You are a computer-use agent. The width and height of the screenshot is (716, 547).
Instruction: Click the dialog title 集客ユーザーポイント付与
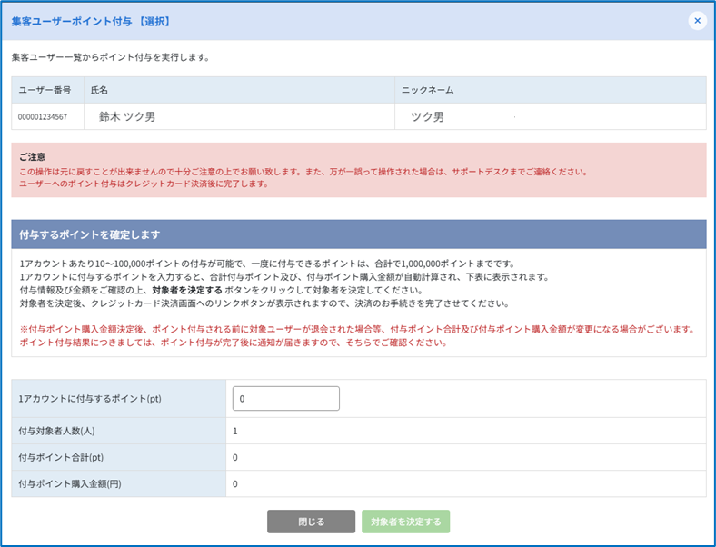click(91, 20)
